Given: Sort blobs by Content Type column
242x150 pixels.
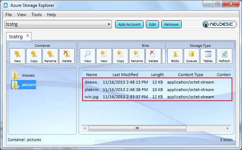Looking at the screenshot, I should click(191, 75).
